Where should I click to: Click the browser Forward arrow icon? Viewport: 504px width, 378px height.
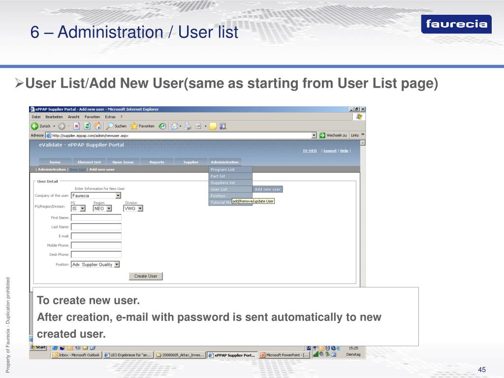coord(62,126)
